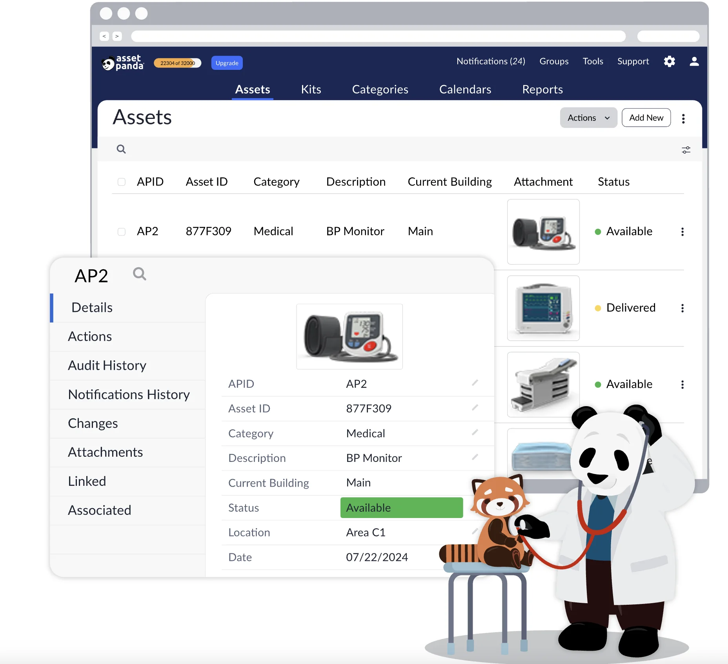Open row options for the Delivered asset
Image resolution: width=728 pixels, height=664 pixels.
pos(682,308)
